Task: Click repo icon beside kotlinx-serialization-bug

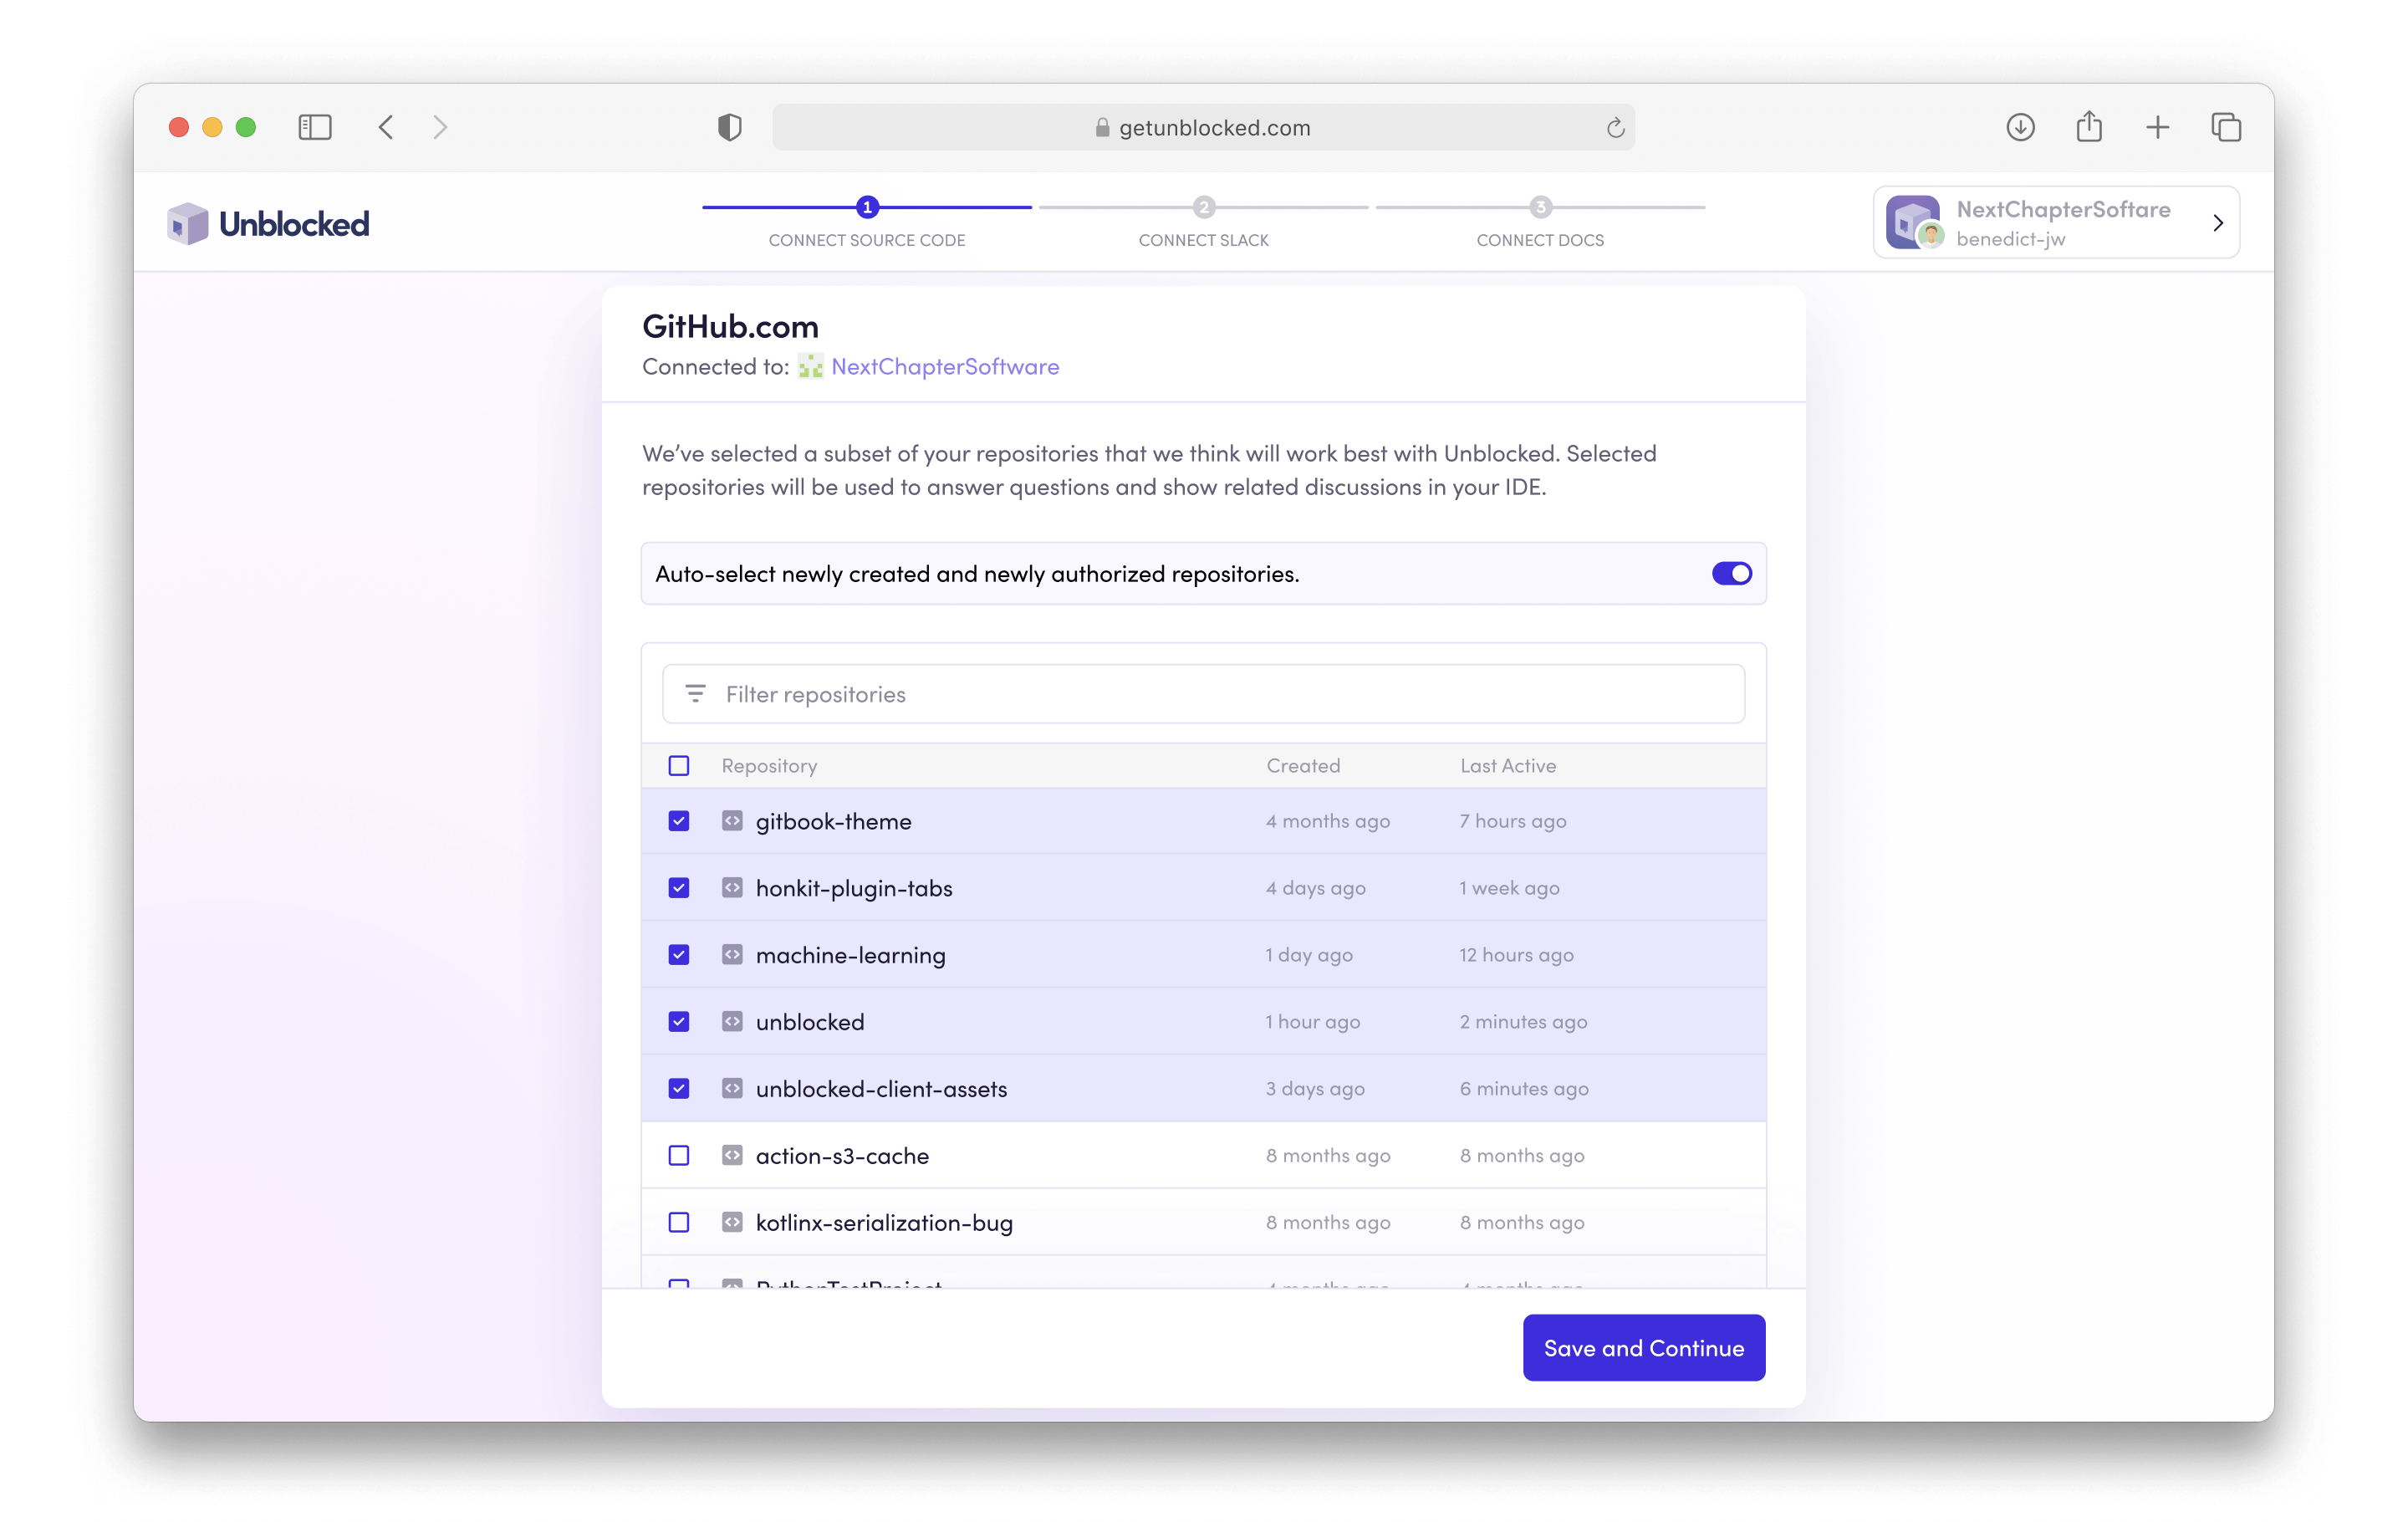Action: click(x=732, y=1223)
